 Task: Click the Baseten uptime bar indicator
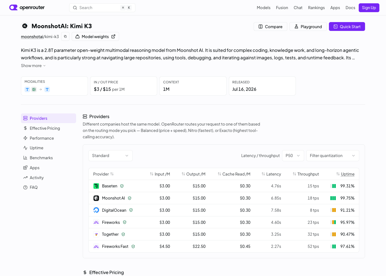coord(333,186)
